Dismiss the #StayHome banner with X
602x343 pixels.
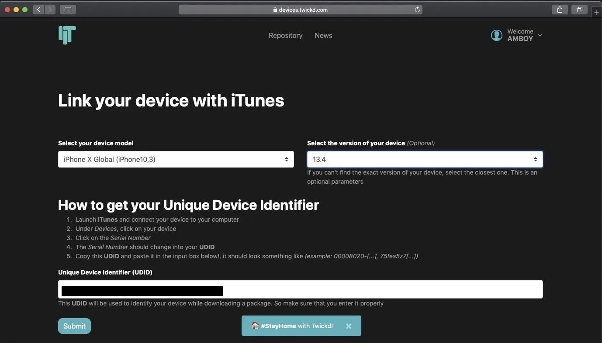[349, 326]
